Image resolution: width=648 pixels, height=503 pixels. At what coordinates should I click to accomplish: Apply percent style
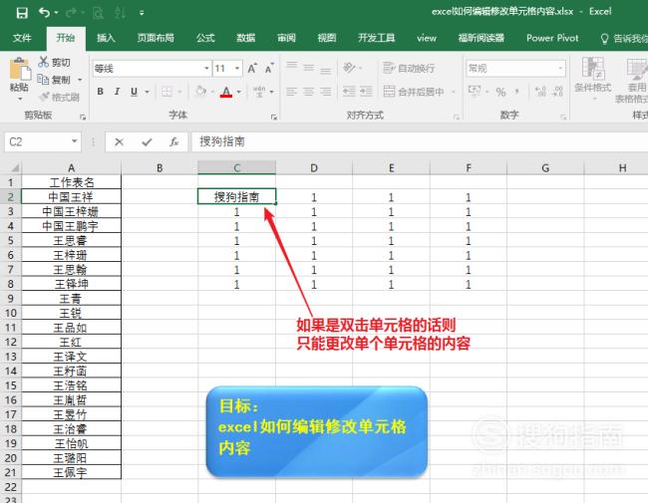click(x=500, y=92)
